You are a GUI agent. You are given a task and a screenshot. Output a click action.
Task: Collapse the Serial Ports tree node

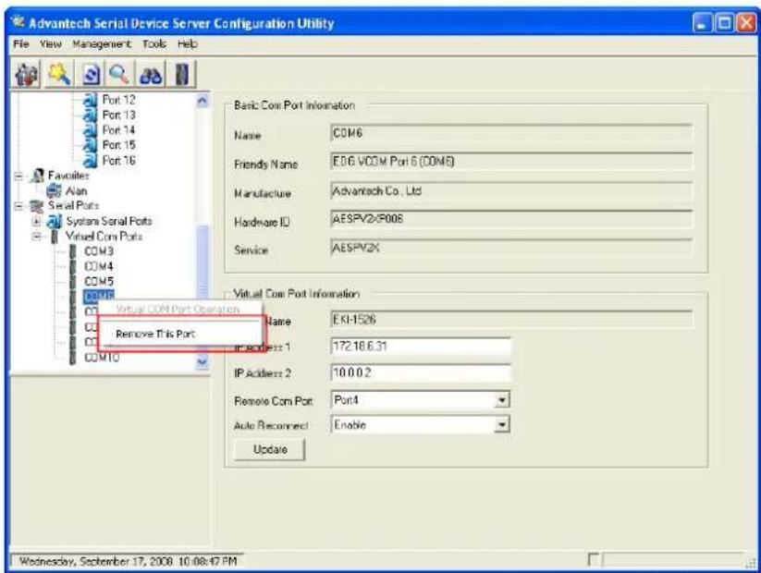click(x=18, y=206)
